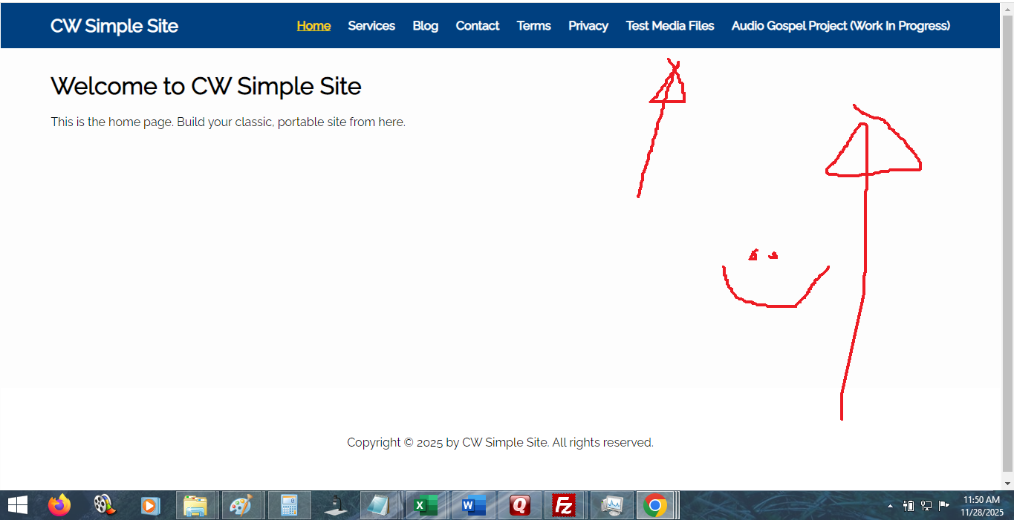Launch Google Chrome from the taskbar
Image resolution: width=1014 pixels, height=520 pixels.
[x=657, y=505]
